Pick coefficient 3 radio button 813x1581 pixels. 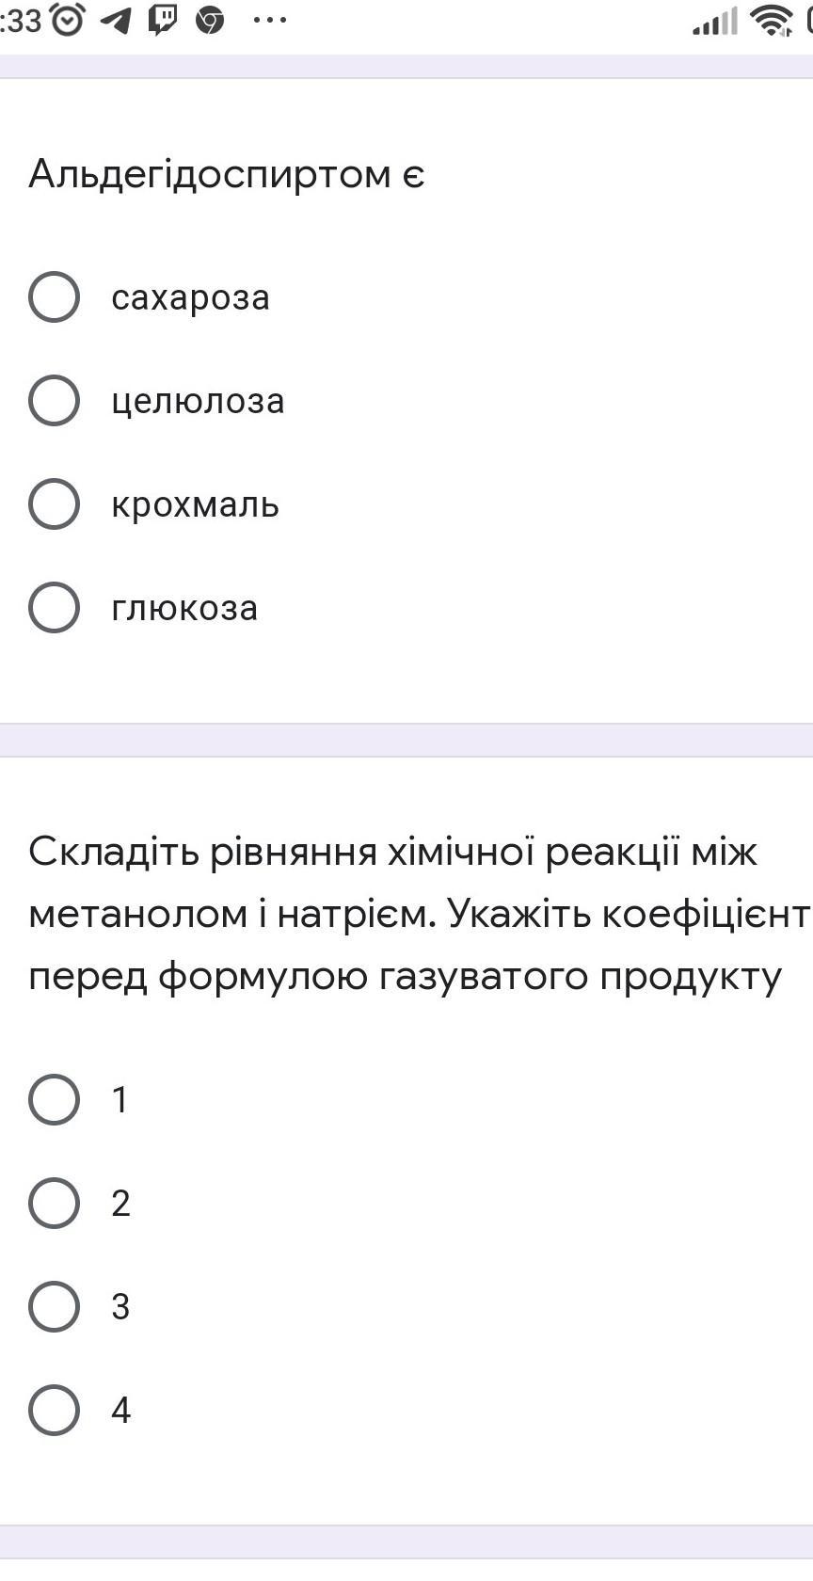tap(55, 1307)
